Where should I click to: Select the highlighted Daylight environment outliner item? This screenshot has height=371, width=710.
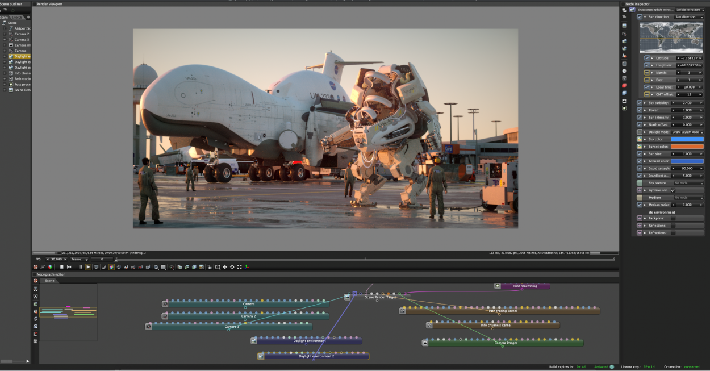click(20, 56)
